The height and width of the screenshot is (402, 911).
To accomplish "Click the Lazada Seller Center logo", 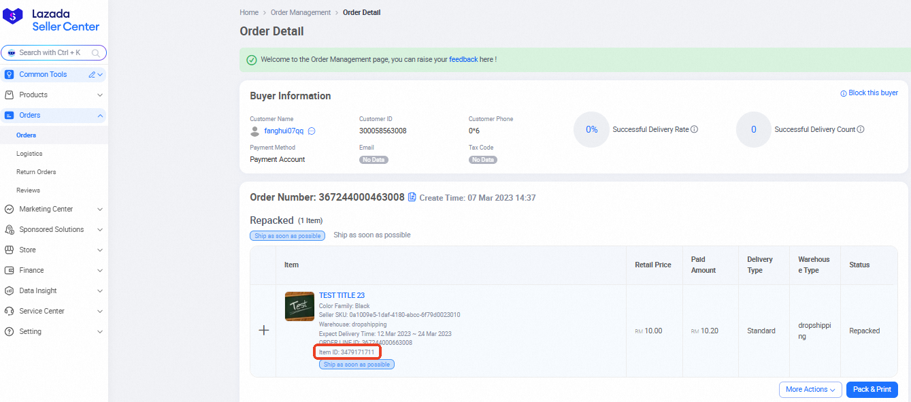I will tap(53, 20).
